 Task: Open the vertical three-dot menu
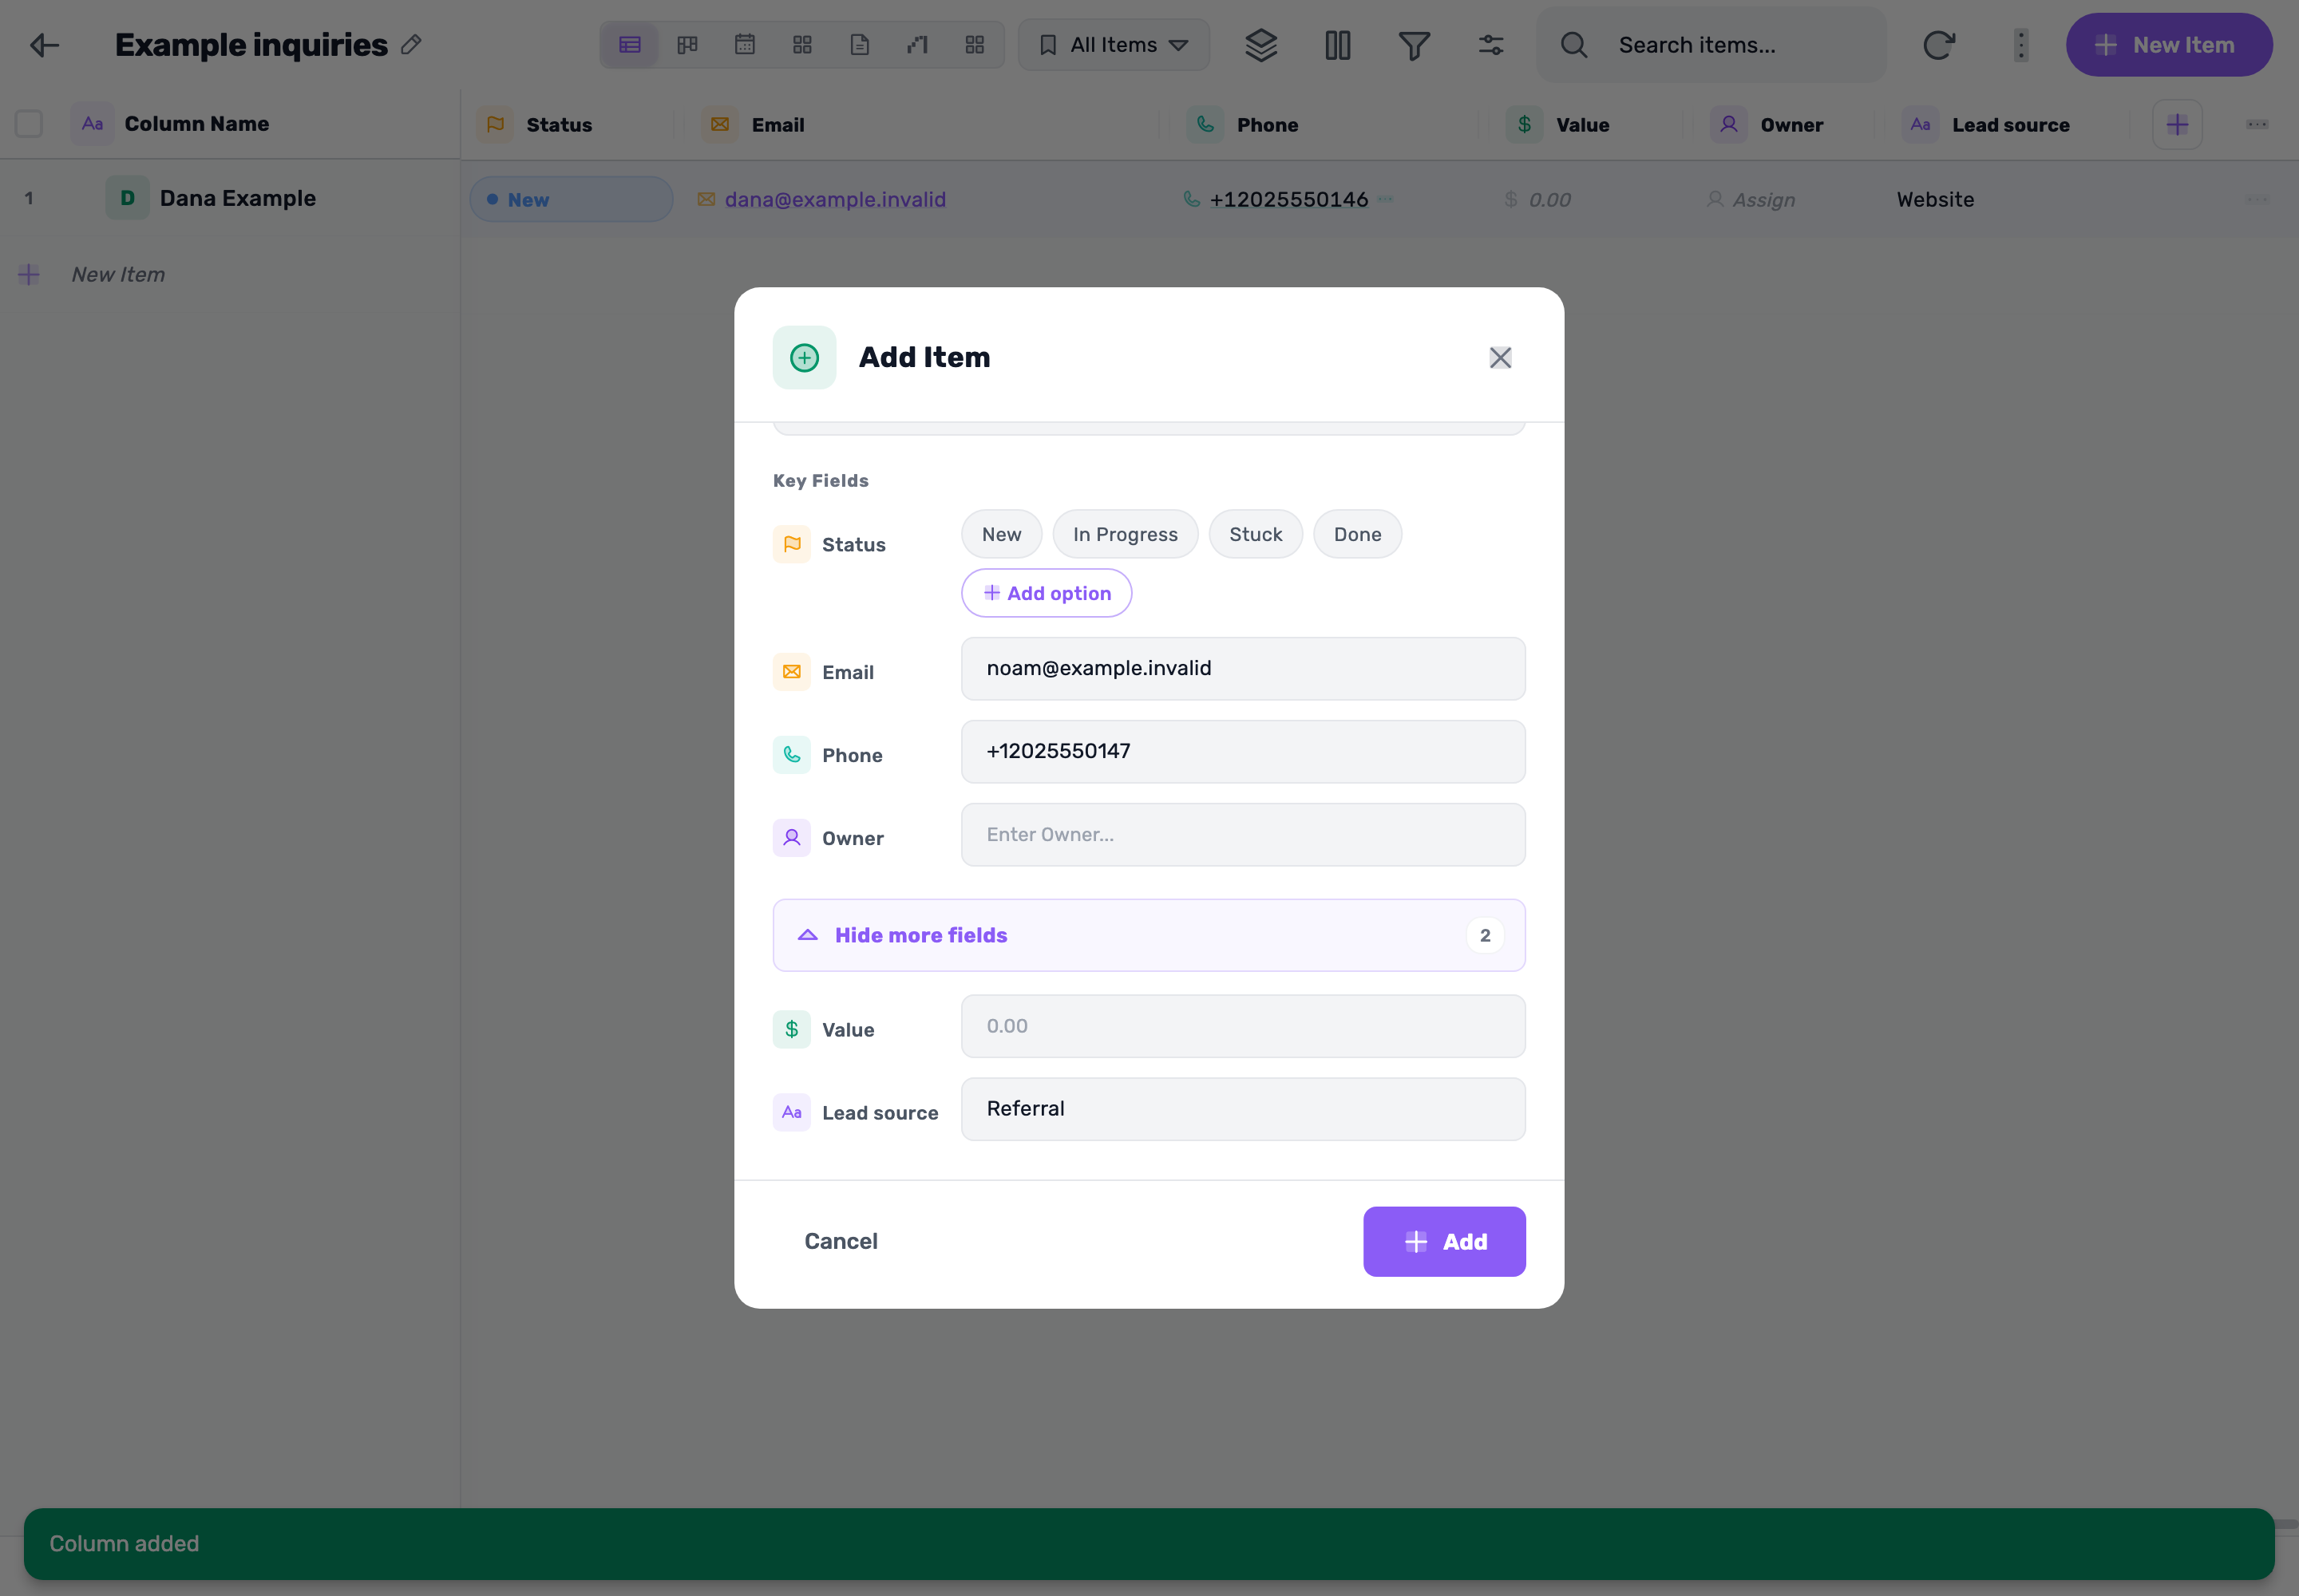click(2021, 45)
